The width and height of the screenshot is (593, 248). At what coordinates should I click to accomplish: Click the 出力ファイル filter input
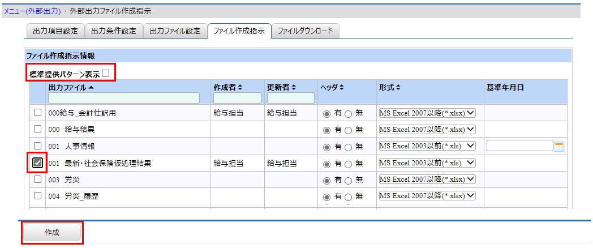[124, 98]
